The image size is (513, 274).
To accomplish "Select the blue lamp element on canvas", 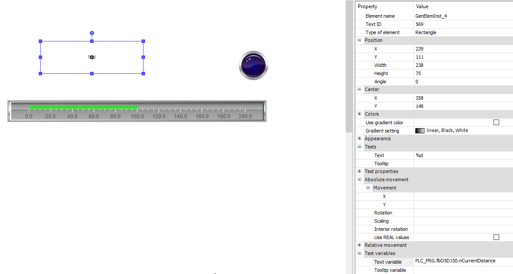I will 253,65.
